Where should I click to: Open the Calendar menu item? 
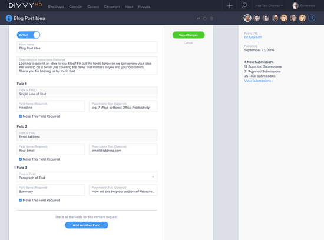(x=75, y=6)
